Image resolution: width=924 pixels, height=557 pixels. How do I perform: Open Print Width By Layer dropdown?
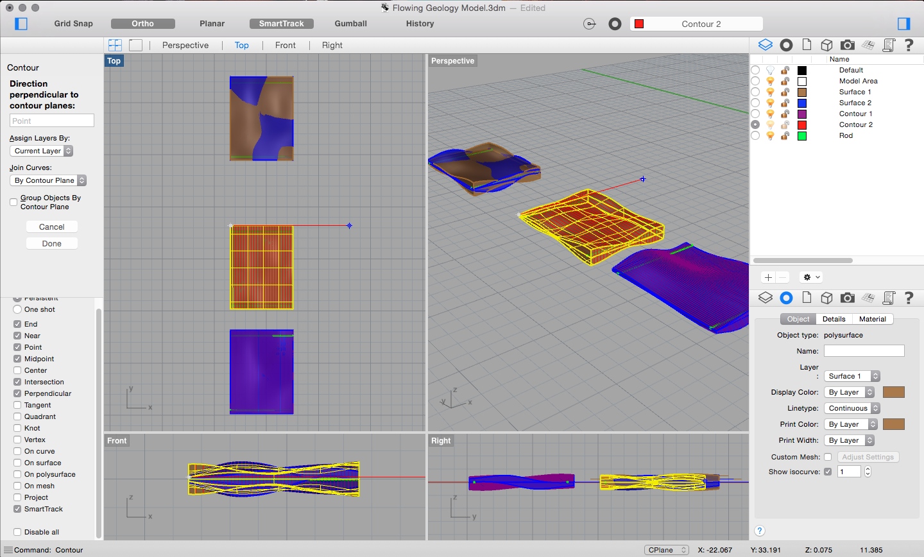850,440
